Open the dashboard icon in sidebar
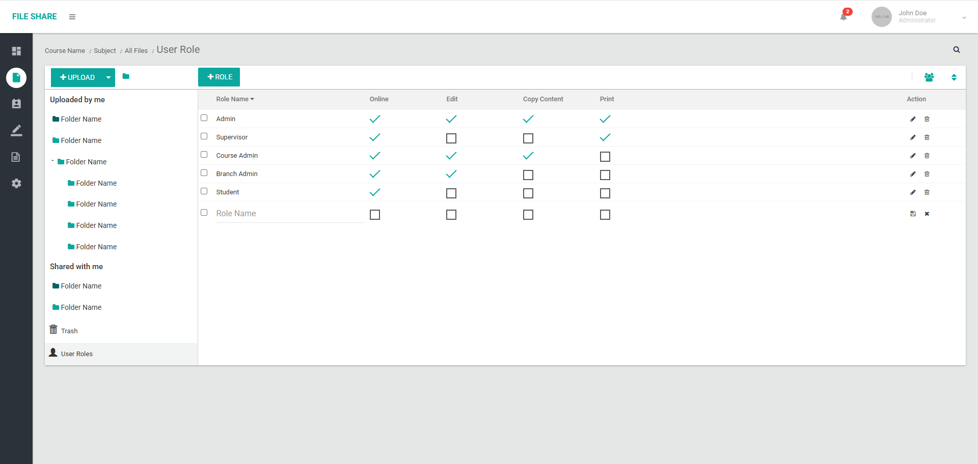Image resolution: width=978 pixels, height=464 pixels. click(x=16, y=51)
